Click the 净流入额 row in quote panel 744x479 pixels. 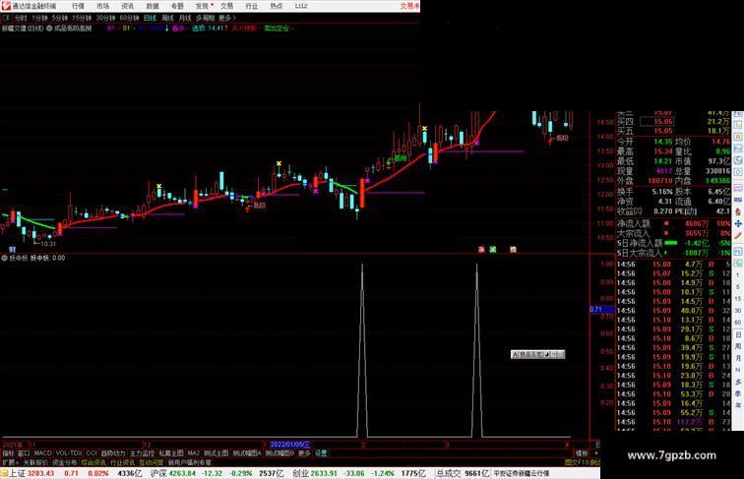pyautogui.click(x=674, y=224)
